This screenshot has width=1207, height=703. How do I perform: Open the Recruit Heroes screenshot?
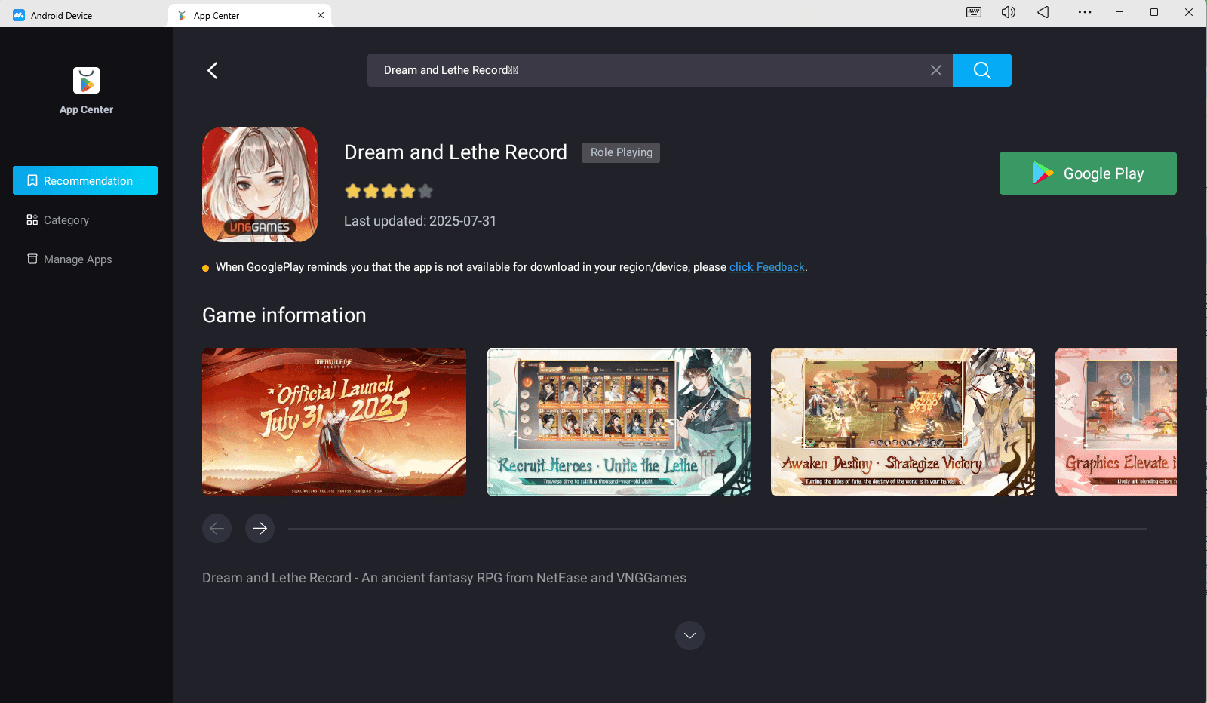pyautogui.click(x=619, y=422)
